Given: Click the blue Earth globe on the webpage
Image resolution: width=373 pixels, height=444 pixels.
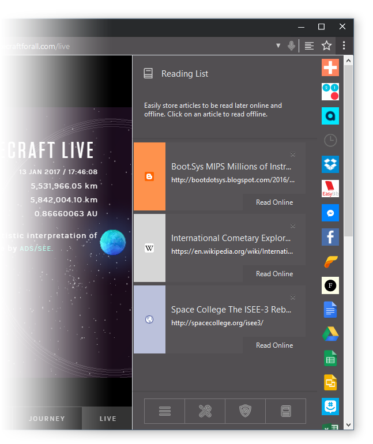Looking at the screenshot, I should 112,242.
